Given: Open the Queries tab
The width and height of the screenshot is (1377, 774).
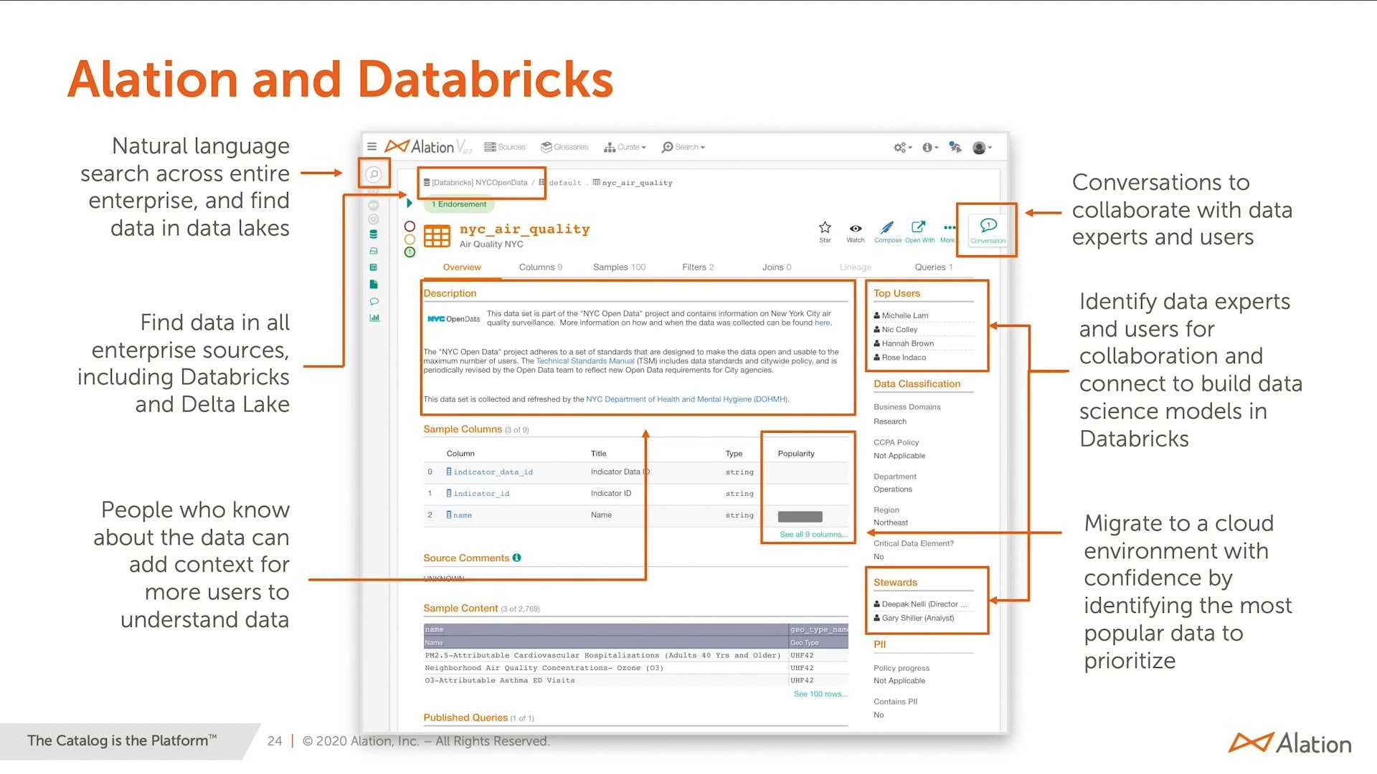Looking at the screenshot, I should pyautogui.click(x=932, y=267).
